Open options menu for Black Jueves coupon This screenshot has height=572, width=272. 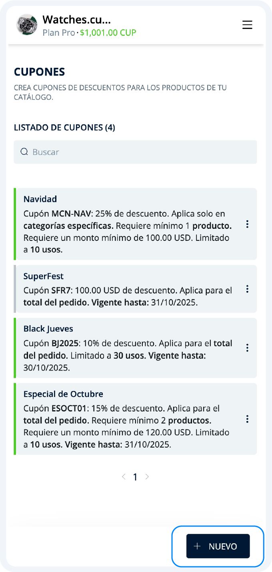pos(247,348)
